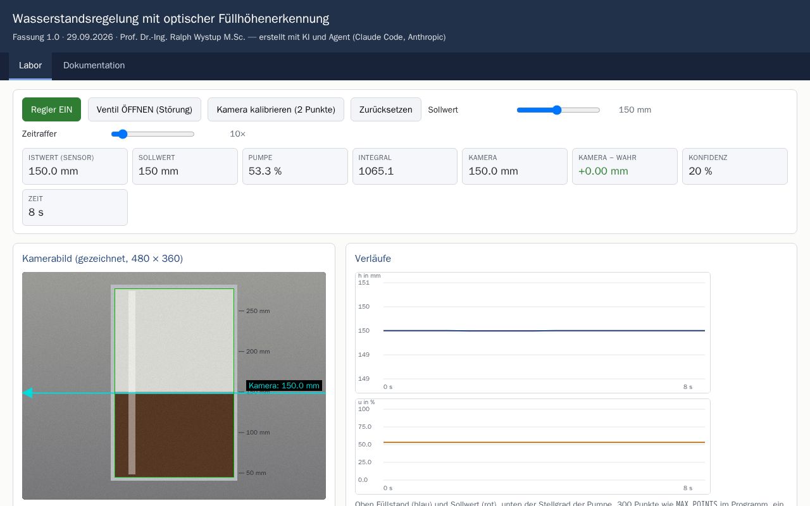Click the 10× Zeitraffer readout
This screenshot has height=506, width=810.
click(x=238, y=134)
